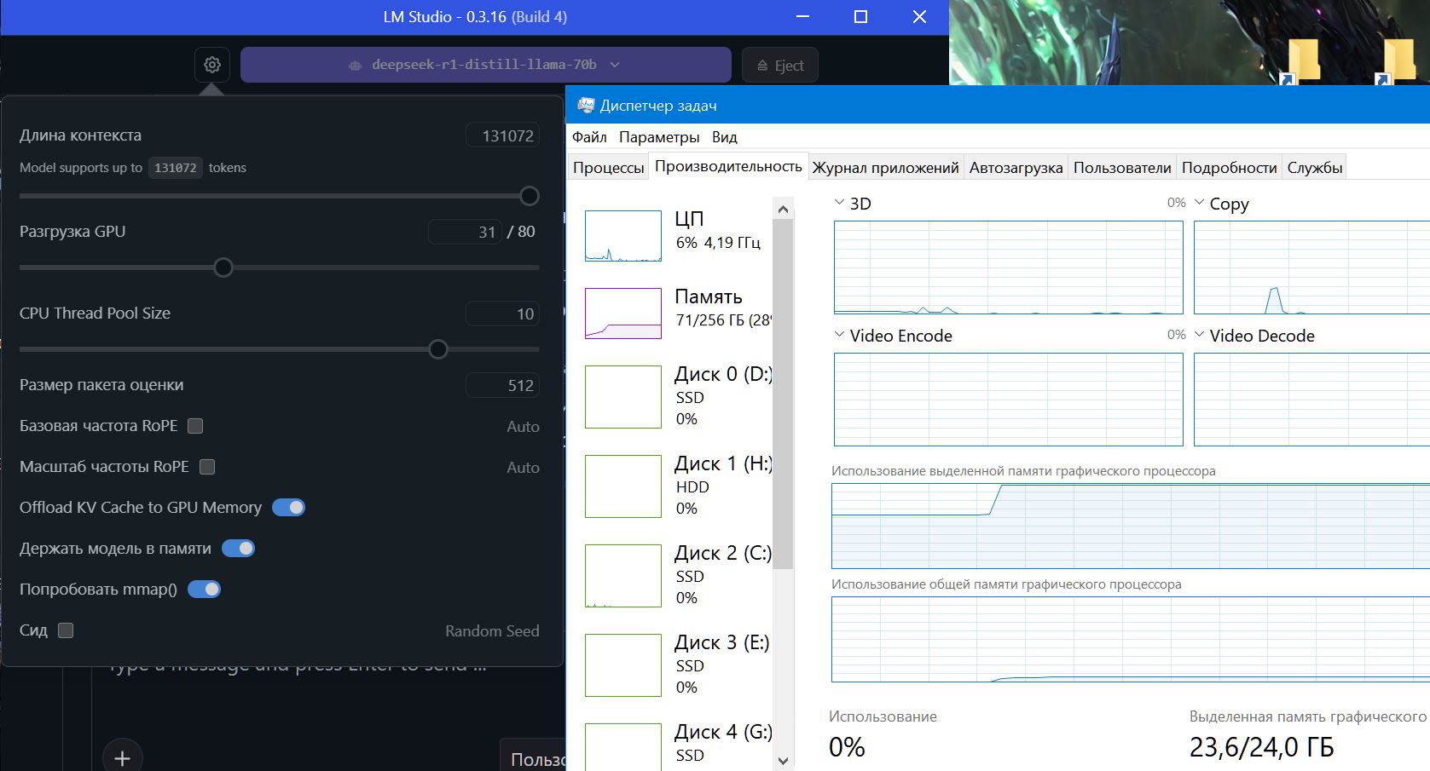Eject the loaded model
This screenshot has width=1430, height=771.
coord(780,66)
